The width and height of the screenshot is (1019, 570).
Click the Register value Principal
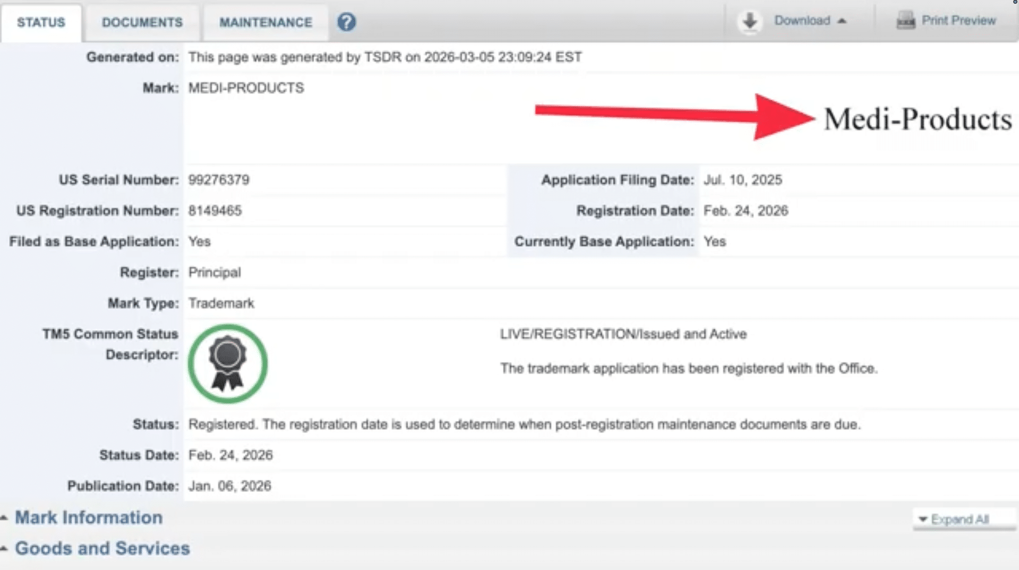point(215,273)
